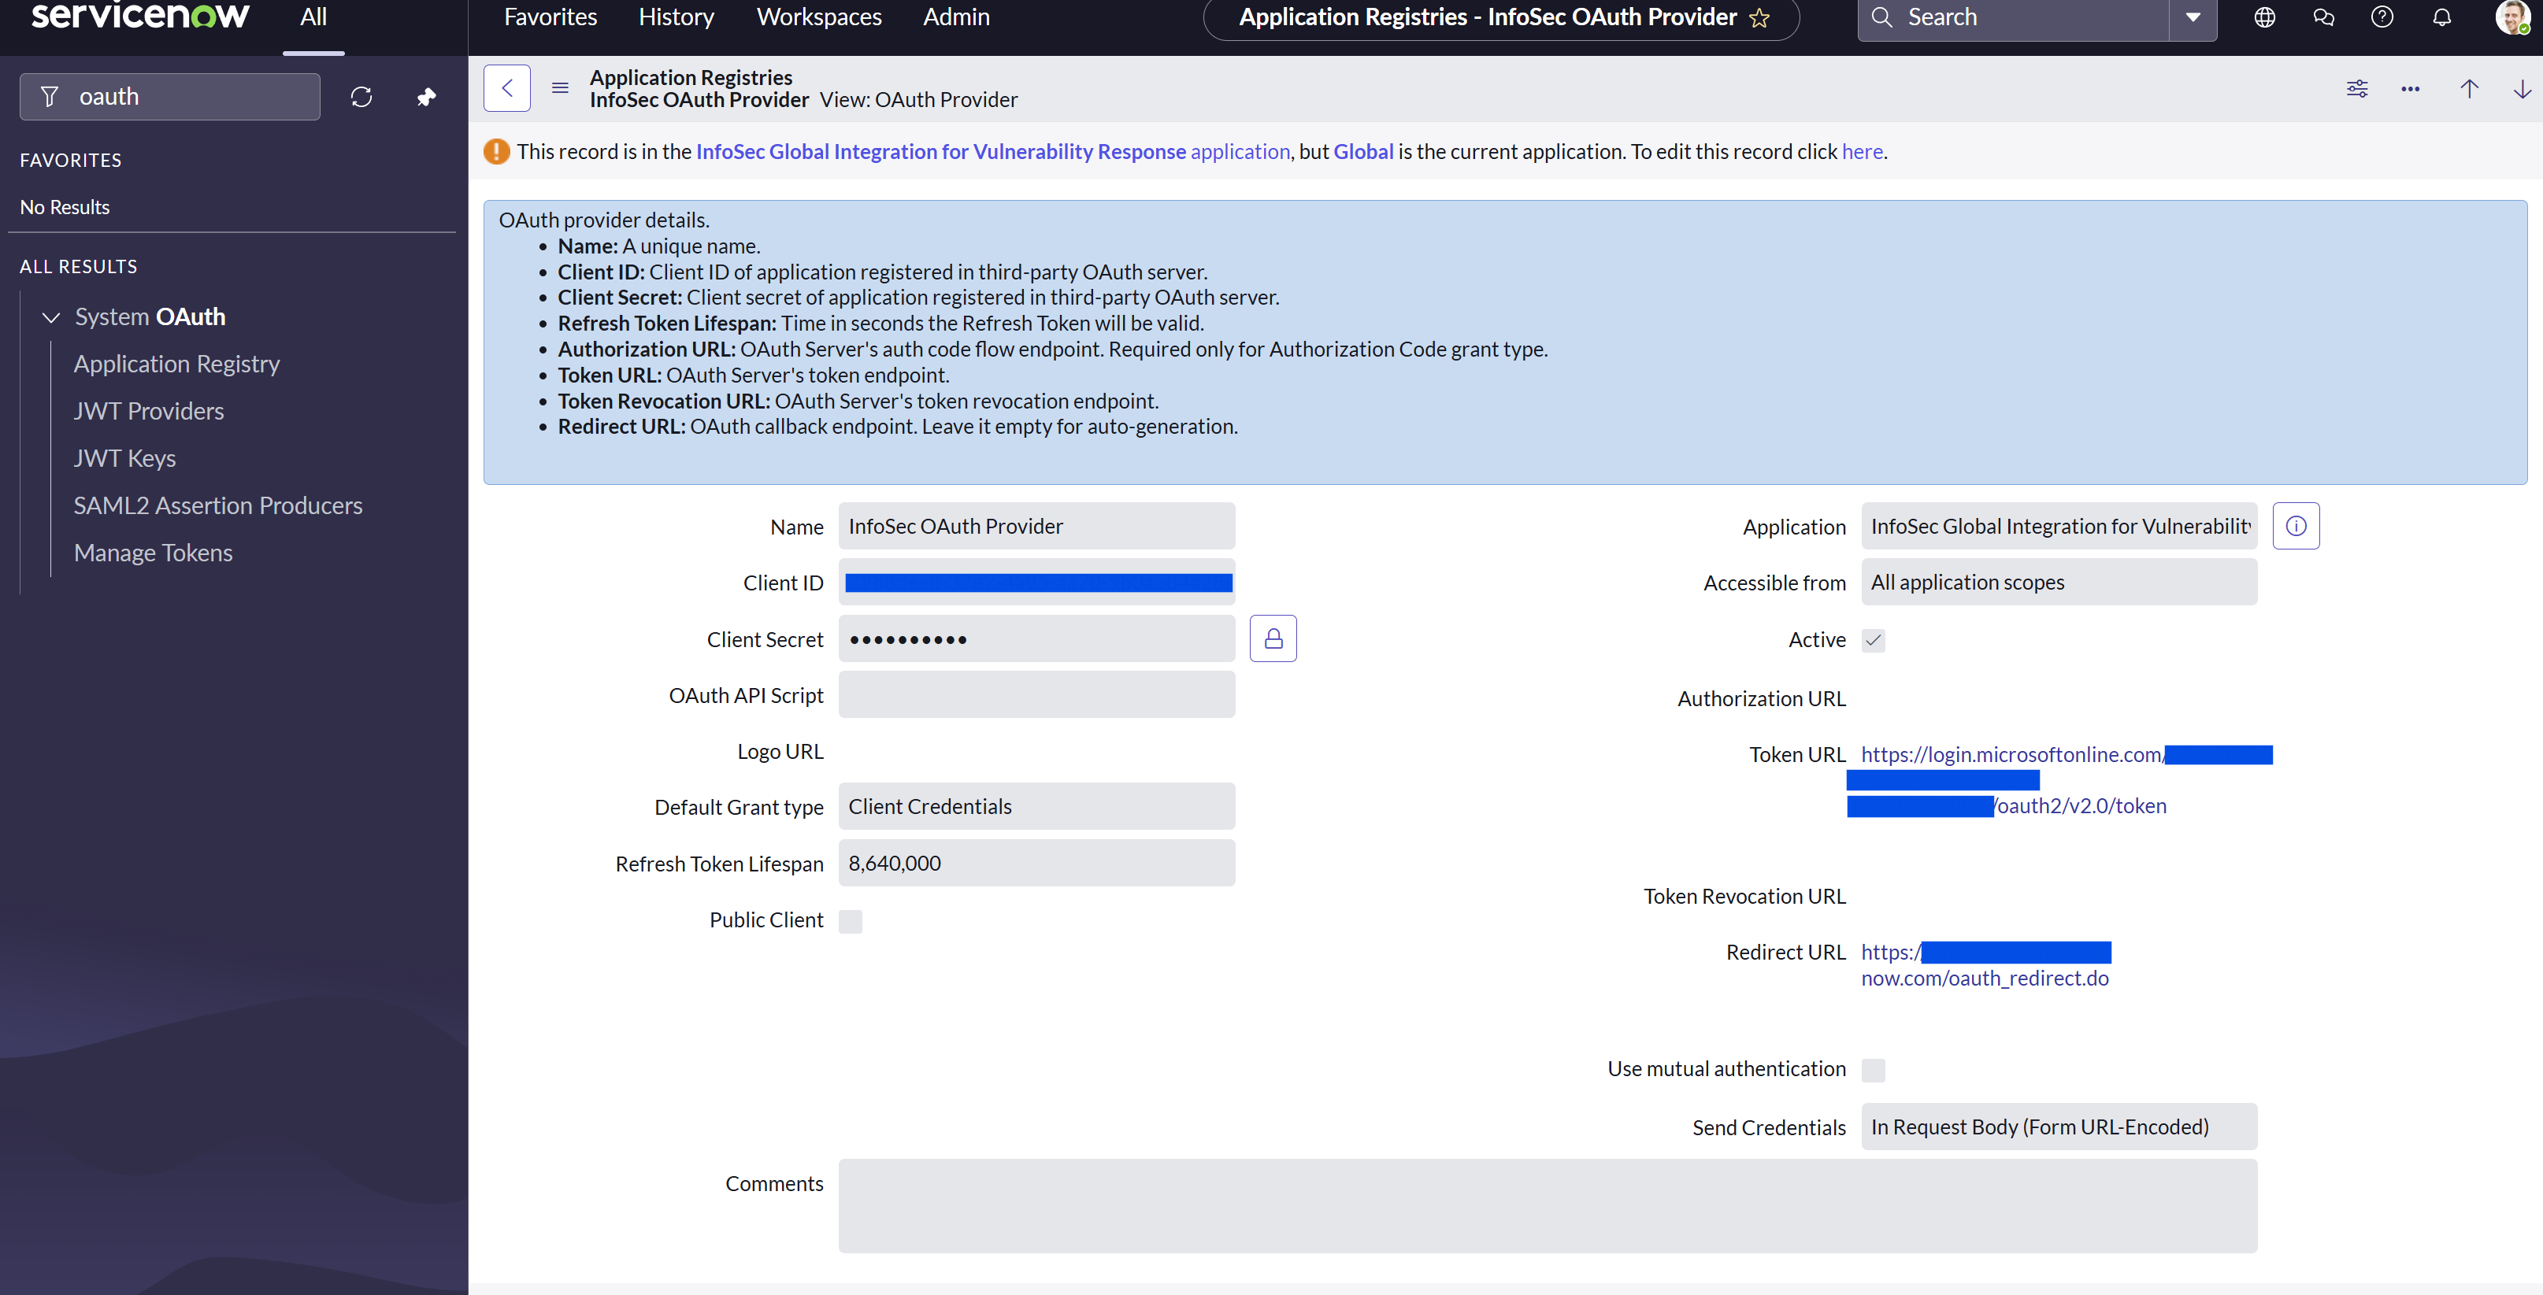Image resolution: width=2543 pixels, height=1295 pixels.
Task: Toggle the Active checkbox
Action: coord(1874,641)
